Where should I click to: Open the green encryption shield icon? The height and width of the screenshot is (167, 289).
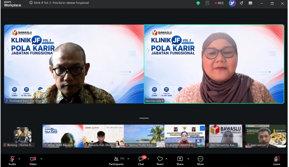coord(198,3)
